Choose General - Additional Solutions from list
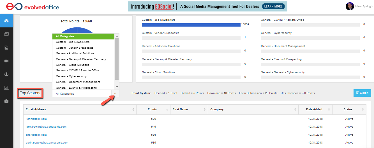The image size is (374, 148). click(83, 53)
